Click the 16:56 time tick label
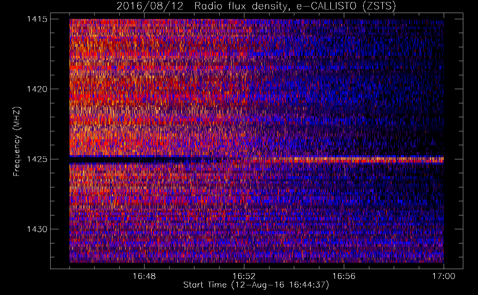This screenshot has width=478, height=295. 344,276
